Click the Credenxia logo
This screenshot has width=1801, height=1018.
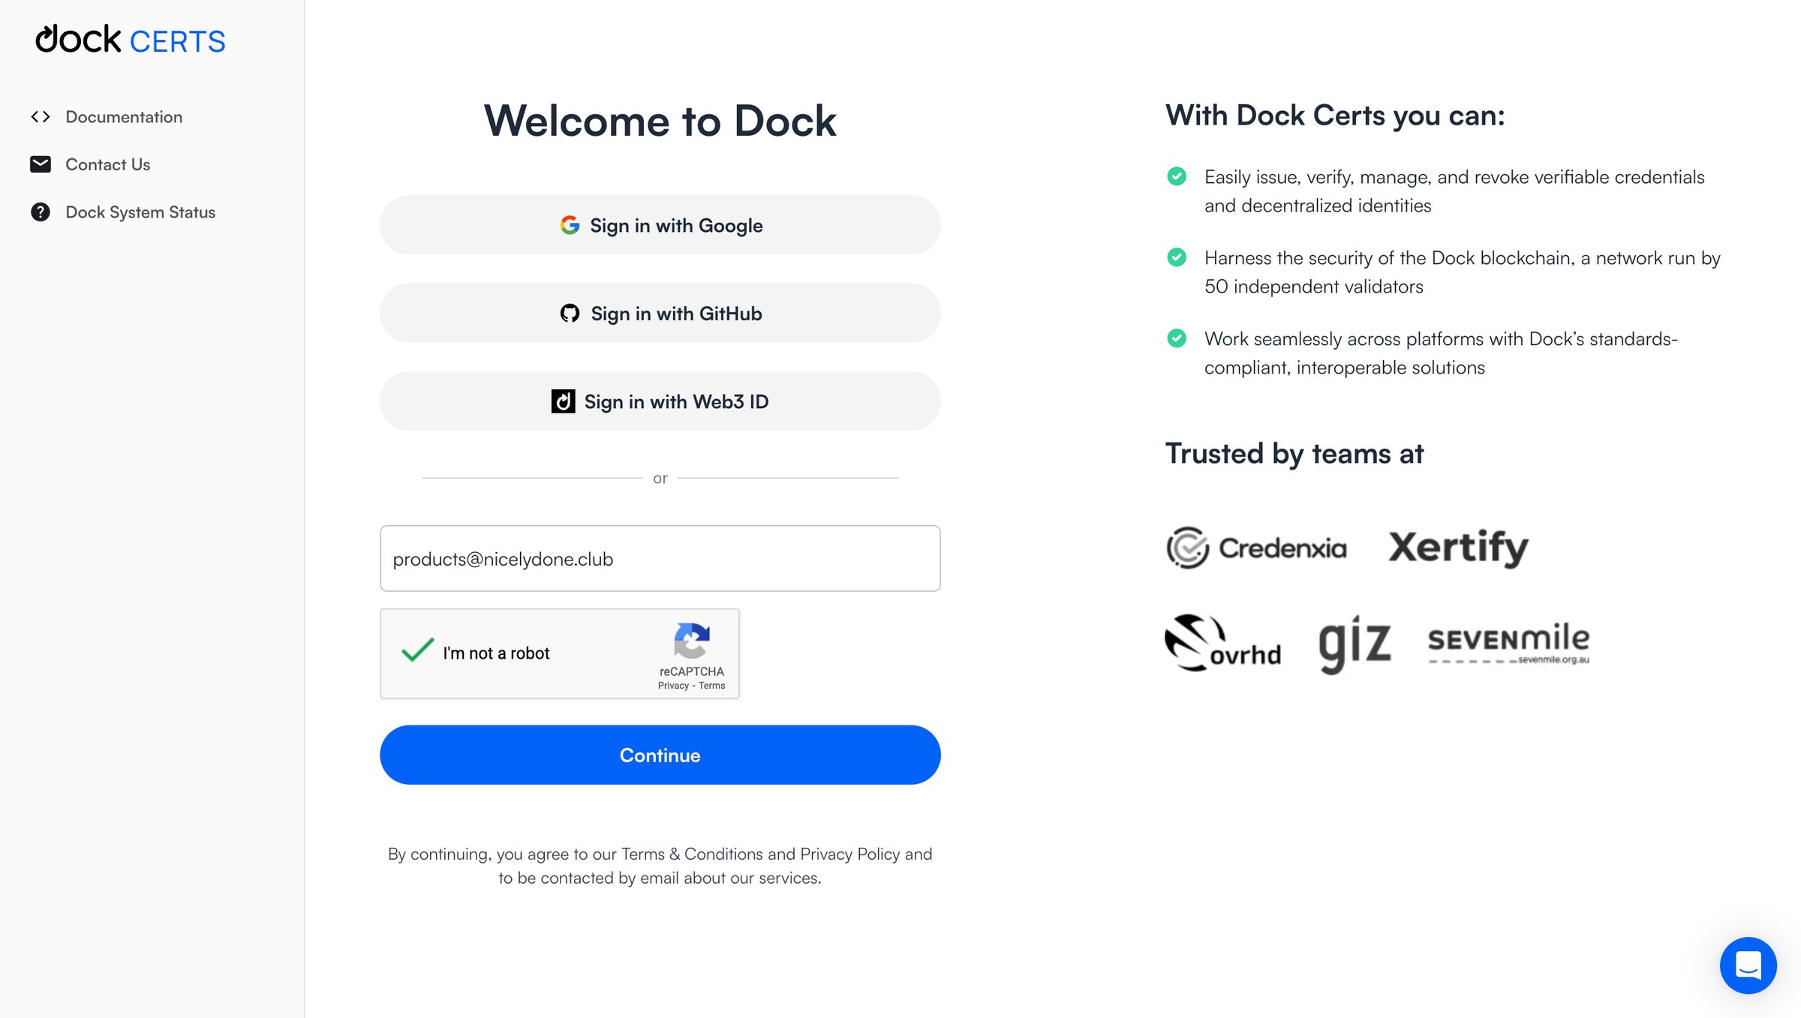point(1256,548)
